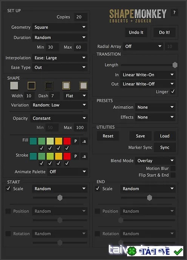Click the Fill palette P button
This screenshot has width=187, height=260.
[x=75, y=141]
